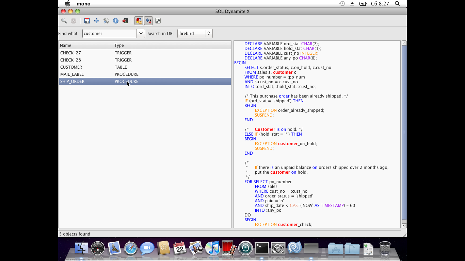465x261 pixels.
Task: Toggle the 'ab' text option button
Action: (x=158, y=21)
